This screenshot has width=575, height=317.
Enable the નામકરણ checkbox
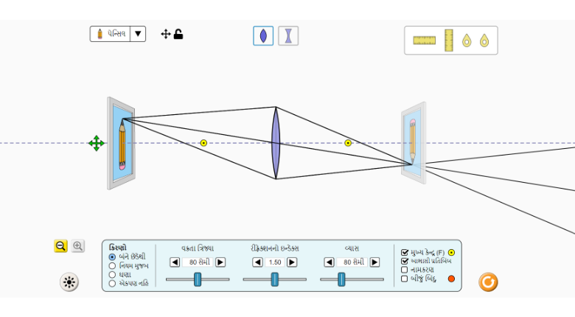405,270
